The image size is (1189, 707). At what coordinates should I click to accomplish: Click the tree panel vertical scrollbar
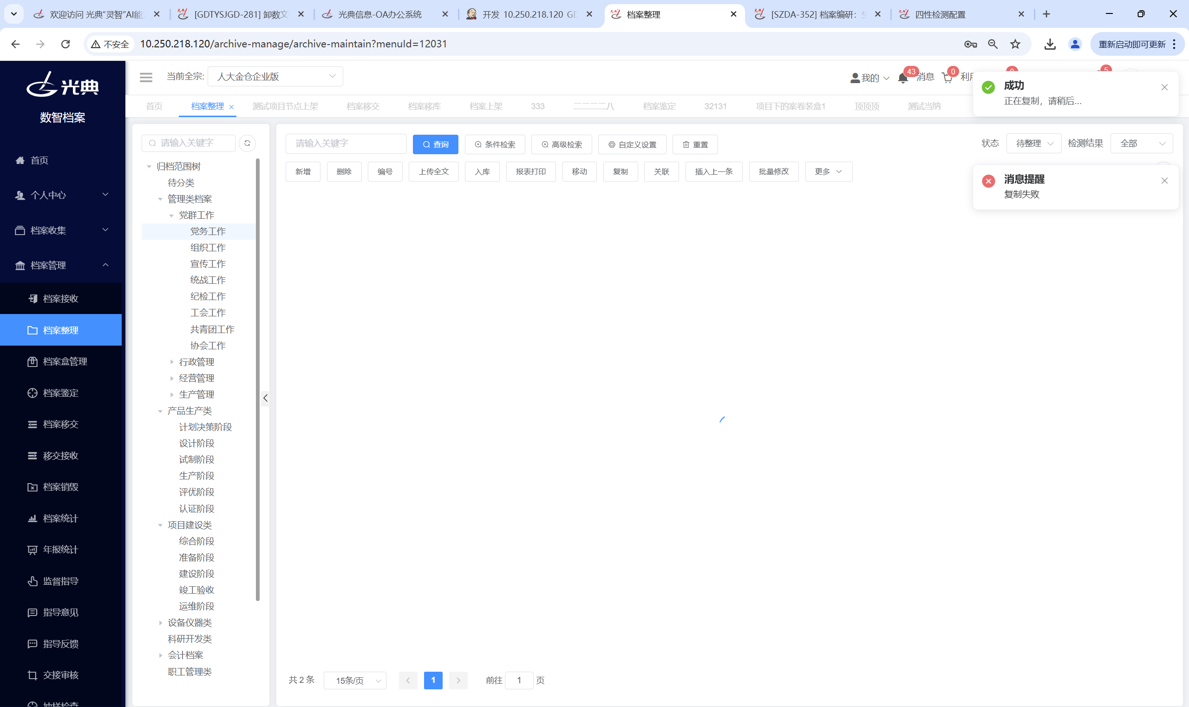258,380
